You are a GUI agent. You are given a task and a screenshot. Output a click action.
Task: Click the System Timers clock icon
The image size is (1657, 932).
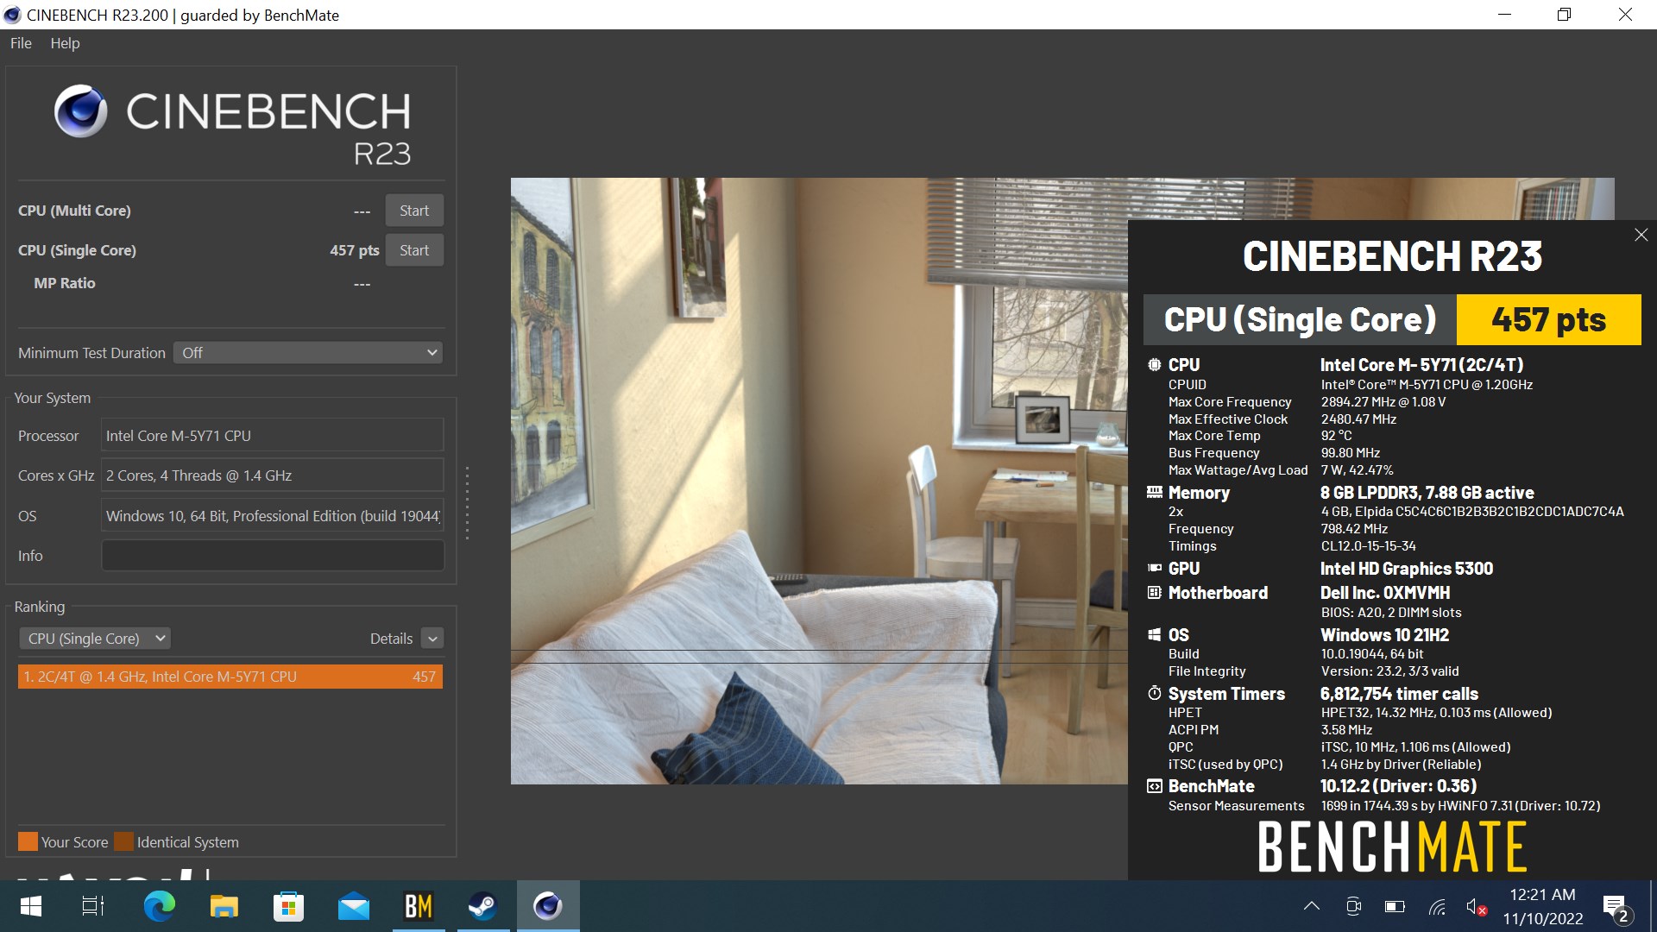[x=1154, y=694]
